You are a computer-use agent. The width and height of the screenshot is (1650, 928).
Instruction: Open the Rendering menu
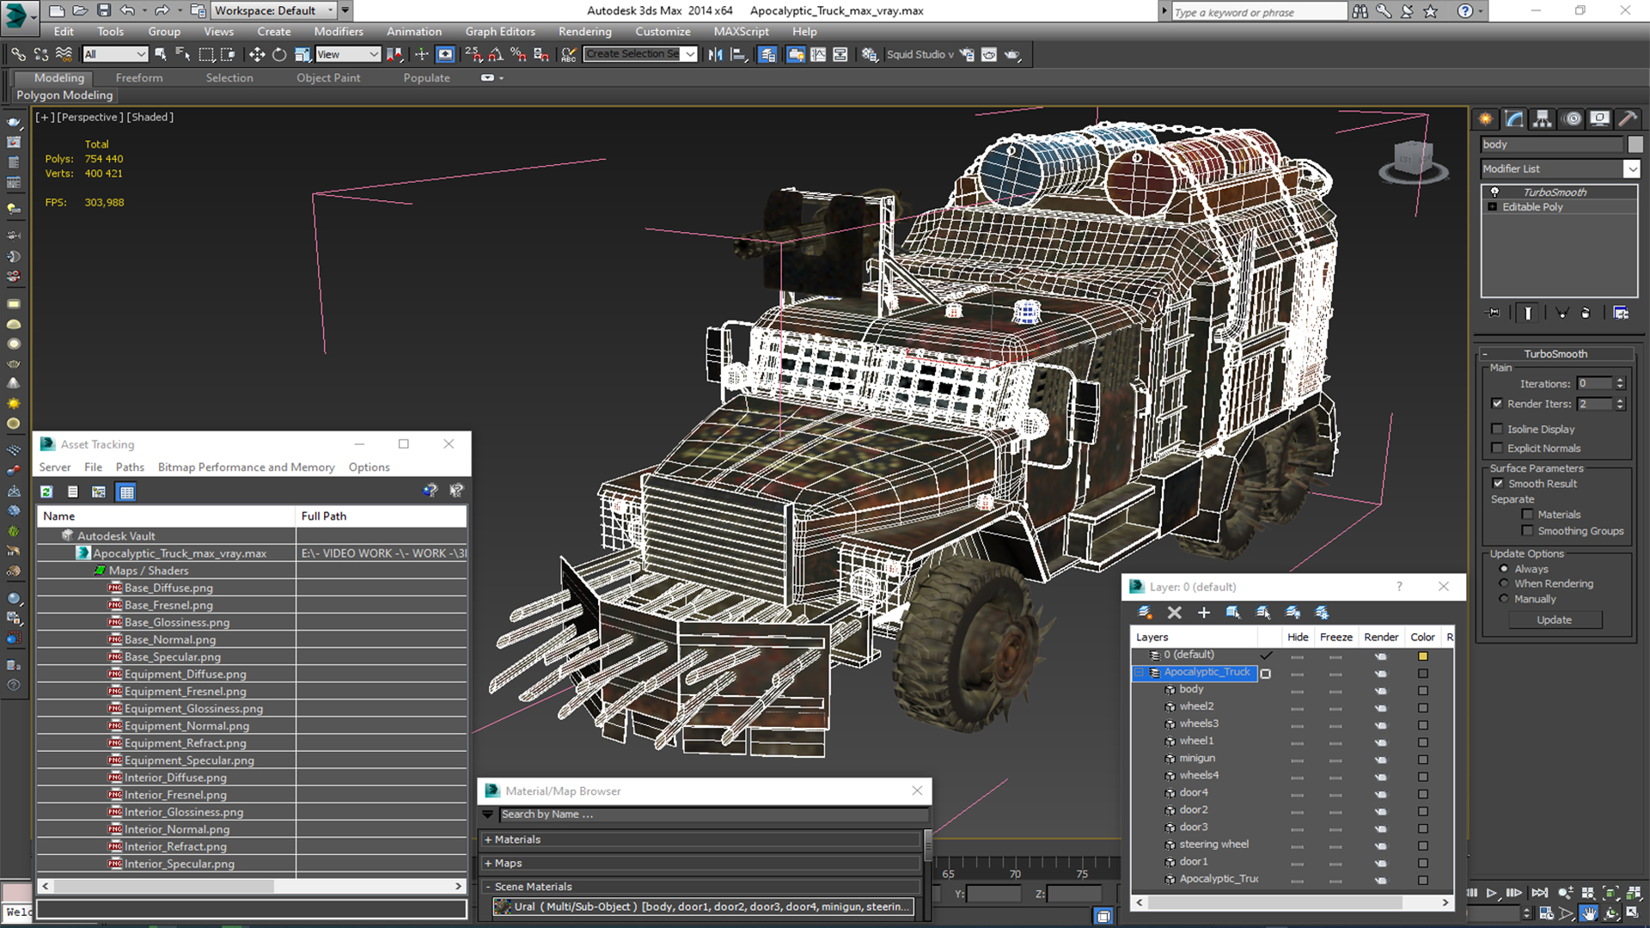584,32
